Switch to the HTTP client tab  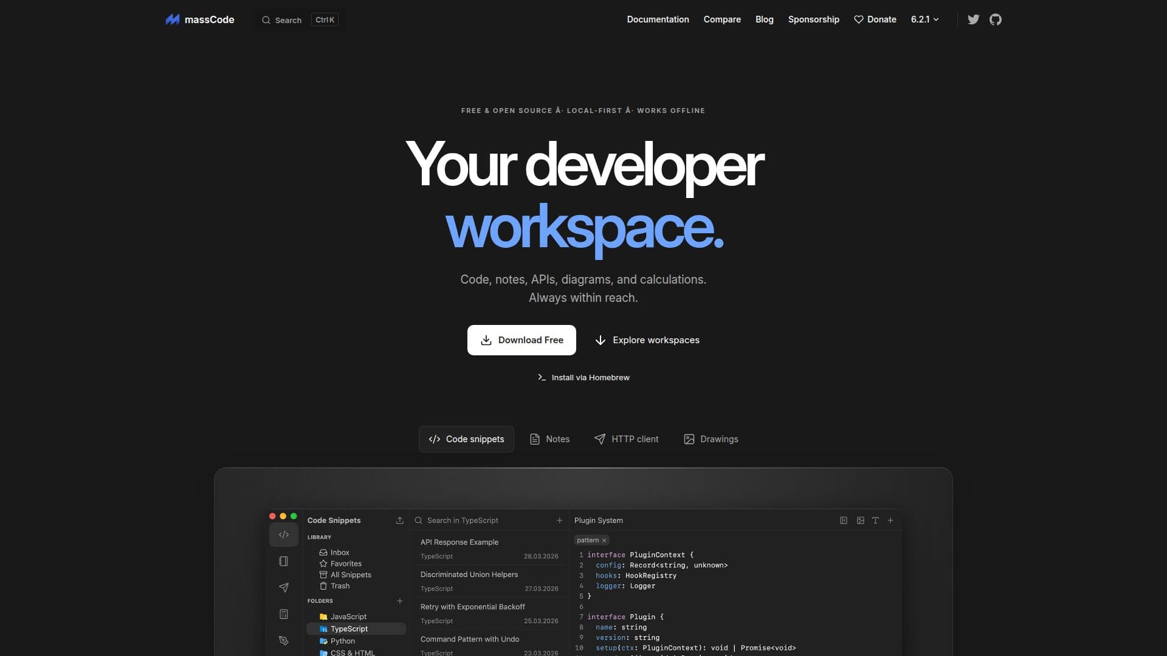tap(626, 439)
